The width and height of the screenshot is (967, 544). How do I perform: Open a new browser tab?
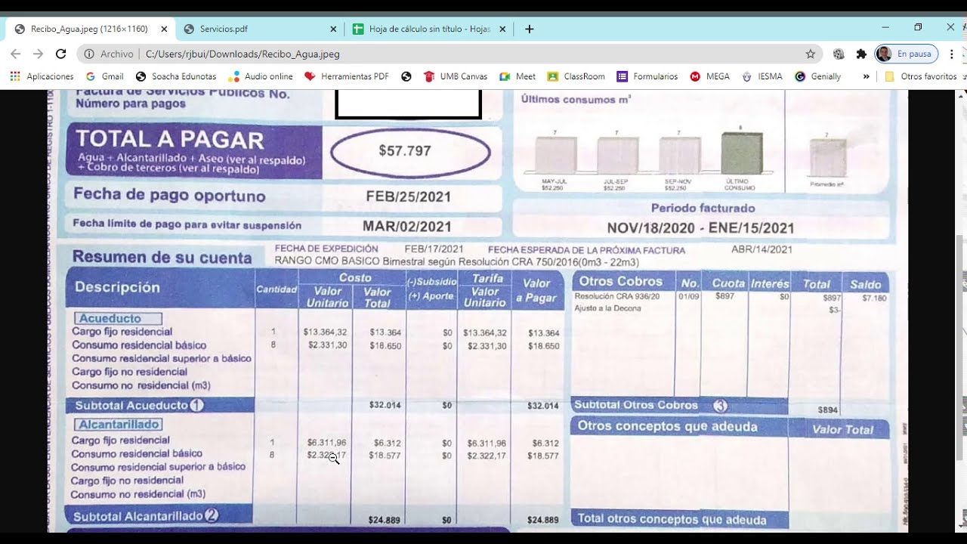click(x=530, y=29)
